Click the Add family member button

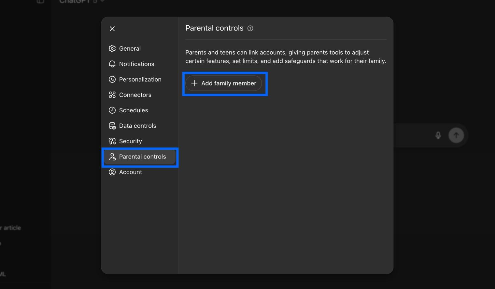(225, 83)
